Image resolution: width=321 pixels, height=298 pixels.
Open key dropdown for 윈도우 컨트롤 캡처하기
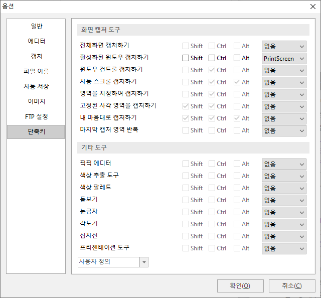pyautogui.click(x=284, y=71)
